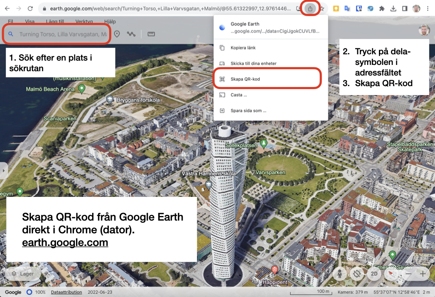Click the Happident map marker
Screen dimensions: 435x297
pos(274,269)
